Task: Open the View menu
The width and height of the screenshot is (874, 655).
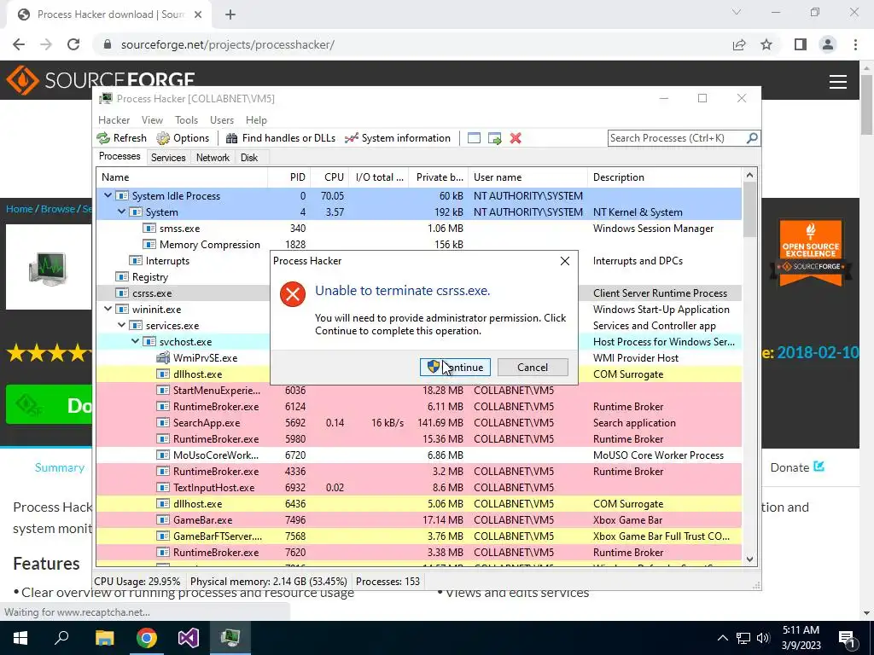Action: coord(152,119)
